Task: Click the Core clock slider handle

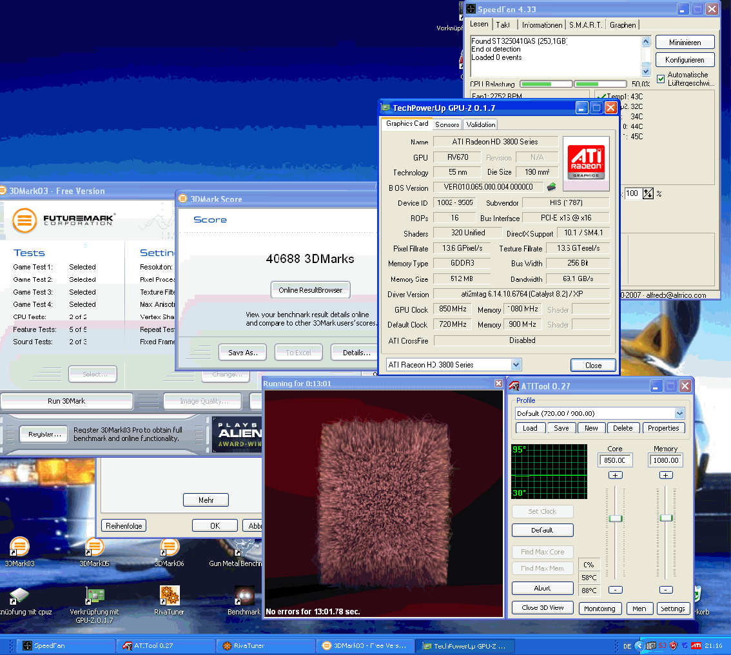Action: [616, 518]
